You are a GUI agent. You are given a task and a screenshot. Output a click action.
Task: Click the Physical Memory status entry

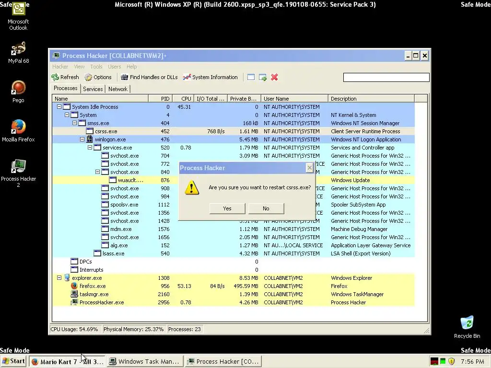(134, 329)
